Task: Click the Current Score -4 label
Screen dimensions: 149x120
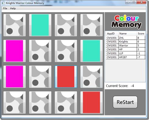Action: [120, 86]
